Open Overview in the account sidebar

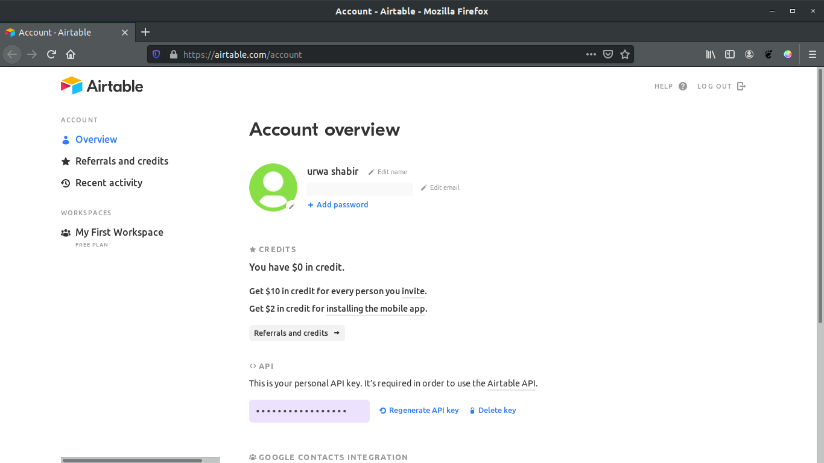coord(97,139)
